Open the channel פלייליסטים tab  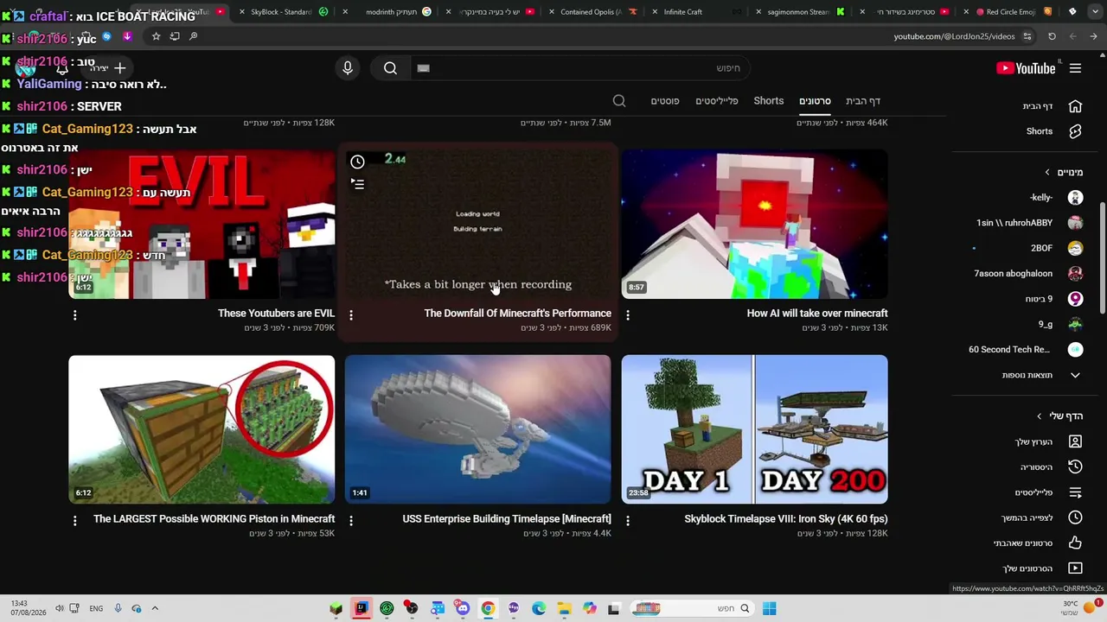[717, 101]
